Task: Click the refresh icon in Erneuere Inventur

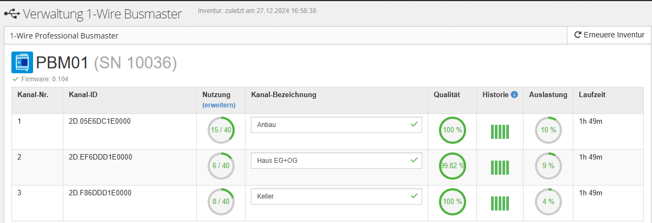Action: coord(578,35)
